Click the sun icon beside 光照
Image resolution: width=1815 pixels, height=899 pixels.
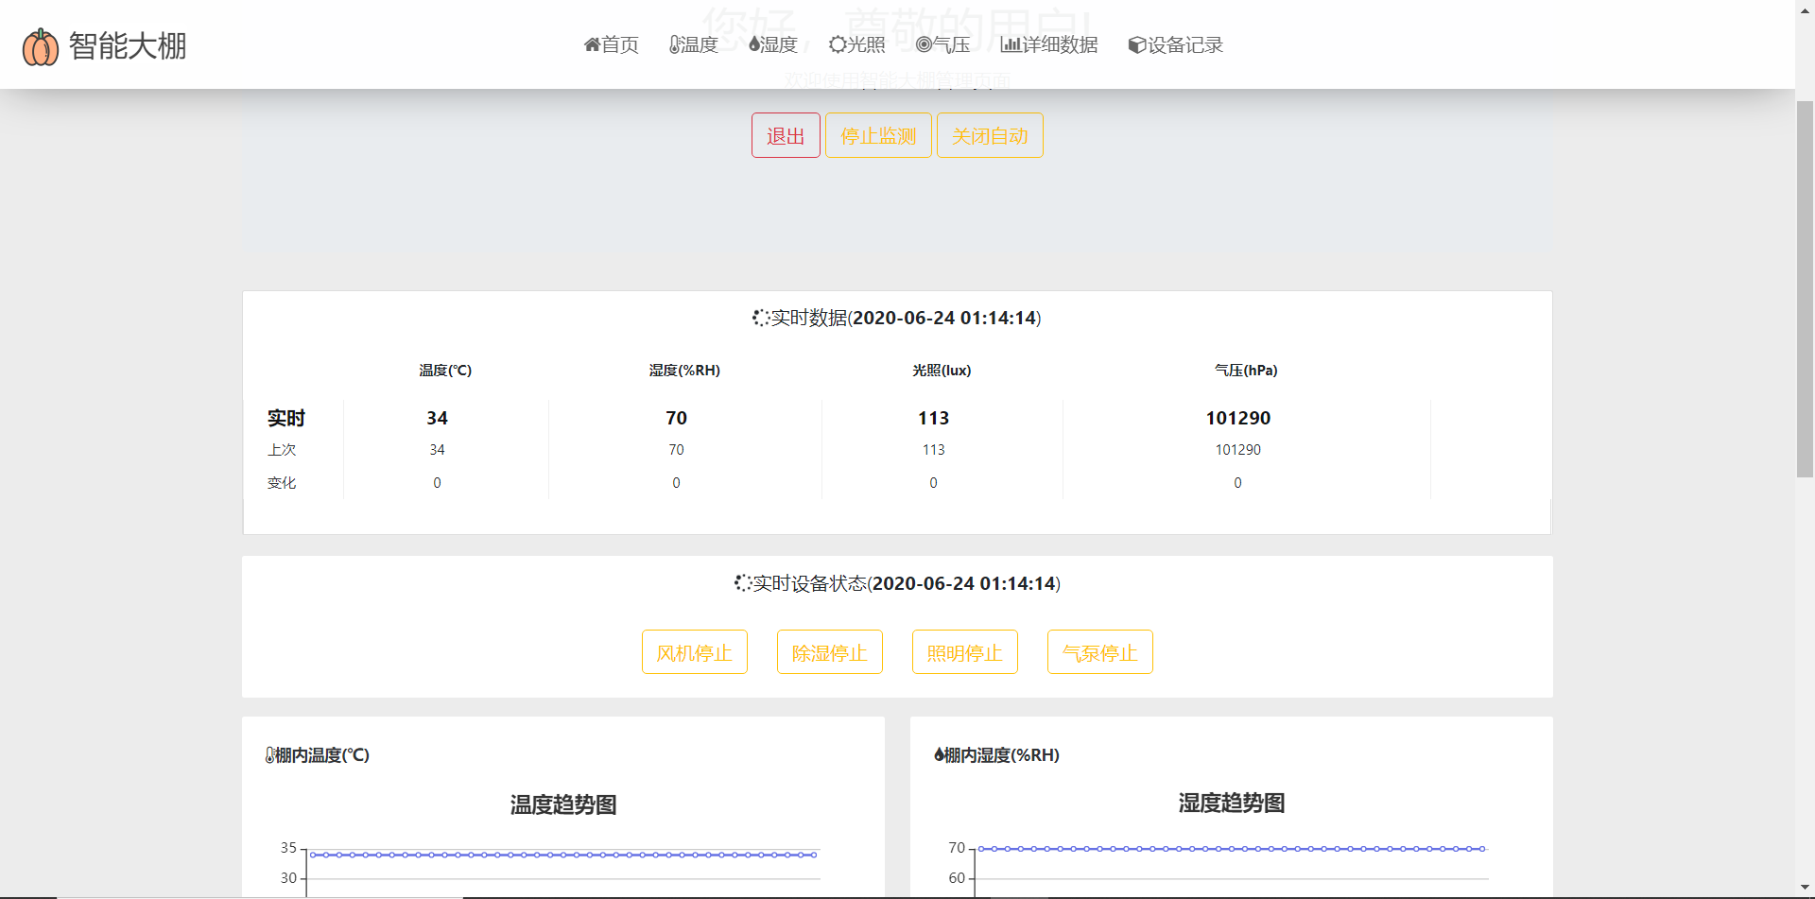[x=837, y=44]
